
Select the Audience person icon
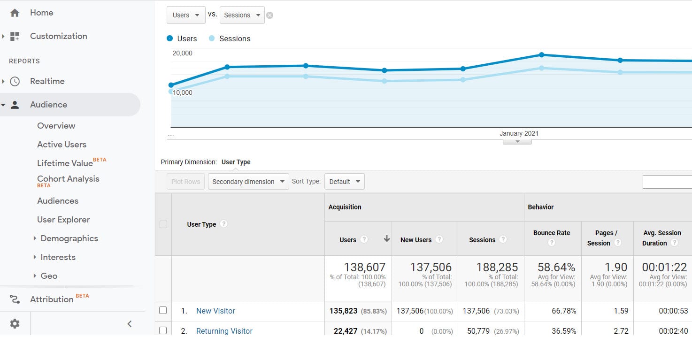[15, 104]
